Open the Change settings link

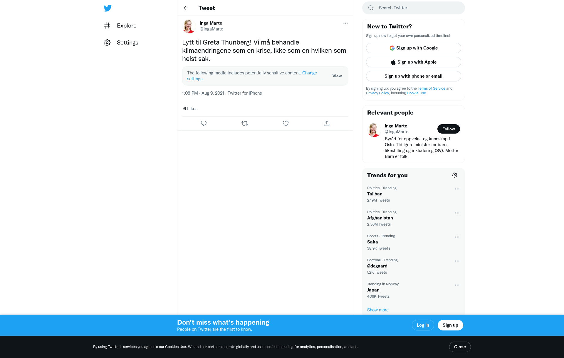252,76
